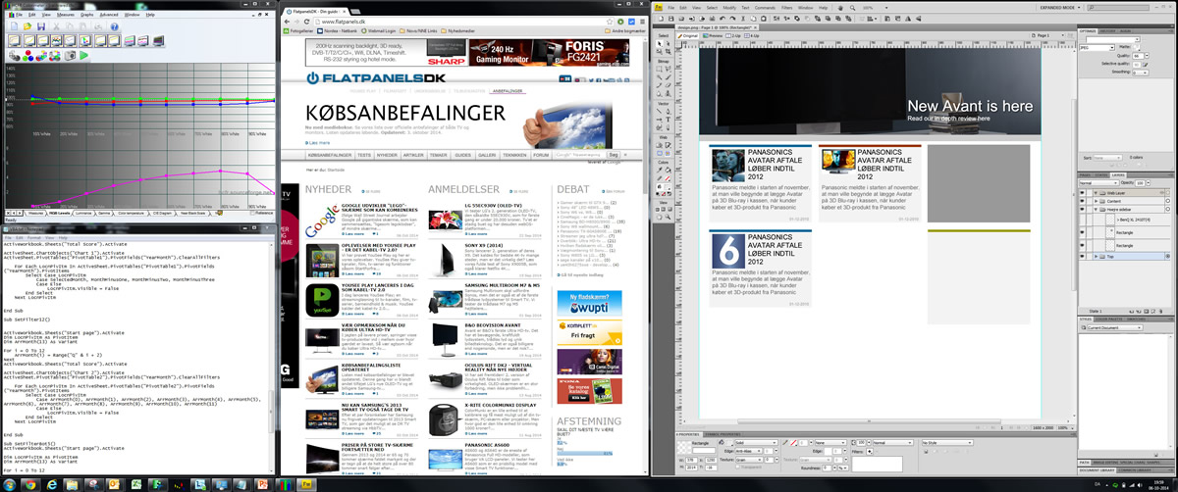This screenshot has width=1178, height=492.
Task: Hide the Web Layer using its eye icon
Action: pos(1082,192)
